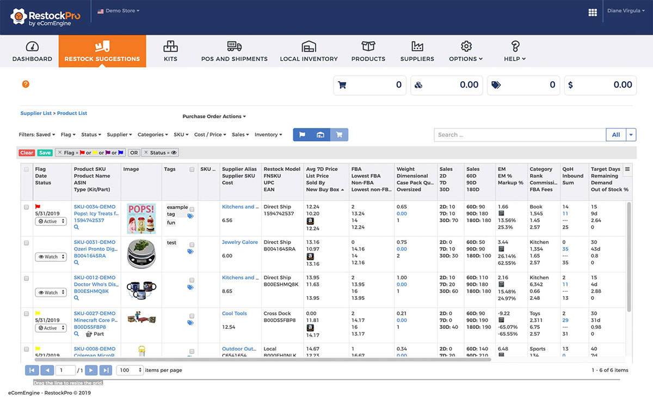Remove the Status filter chip with its X
Screen dimensions: 653x399
[146, 153]
